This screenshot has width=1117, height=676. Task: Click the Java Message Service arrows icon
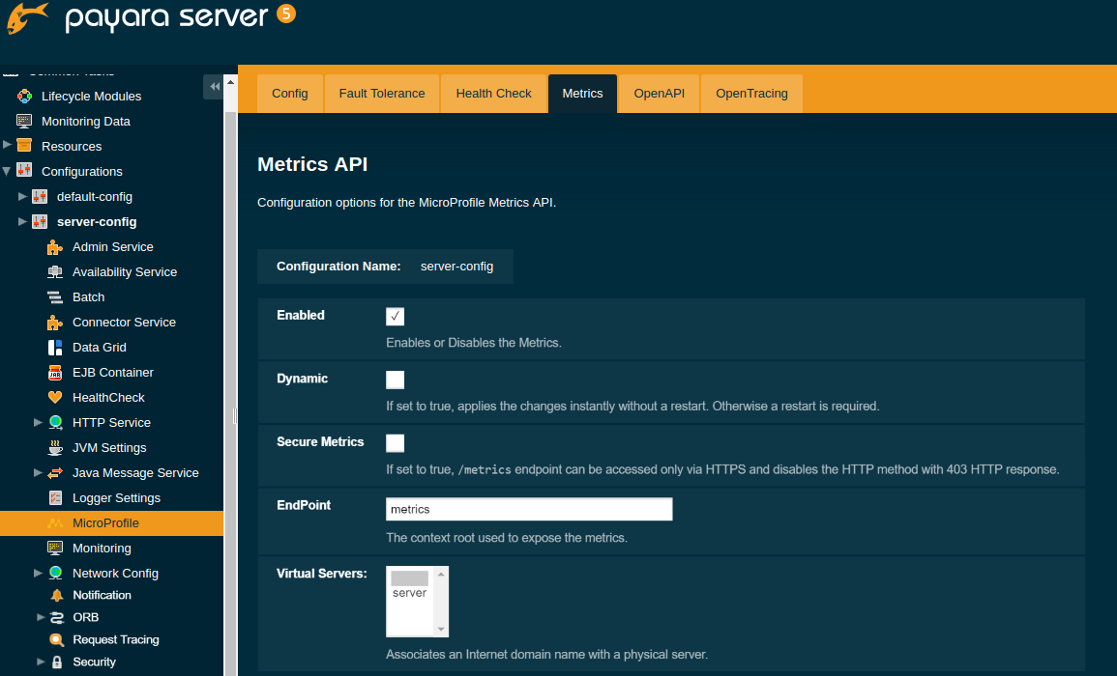click(x=55, y=472)
